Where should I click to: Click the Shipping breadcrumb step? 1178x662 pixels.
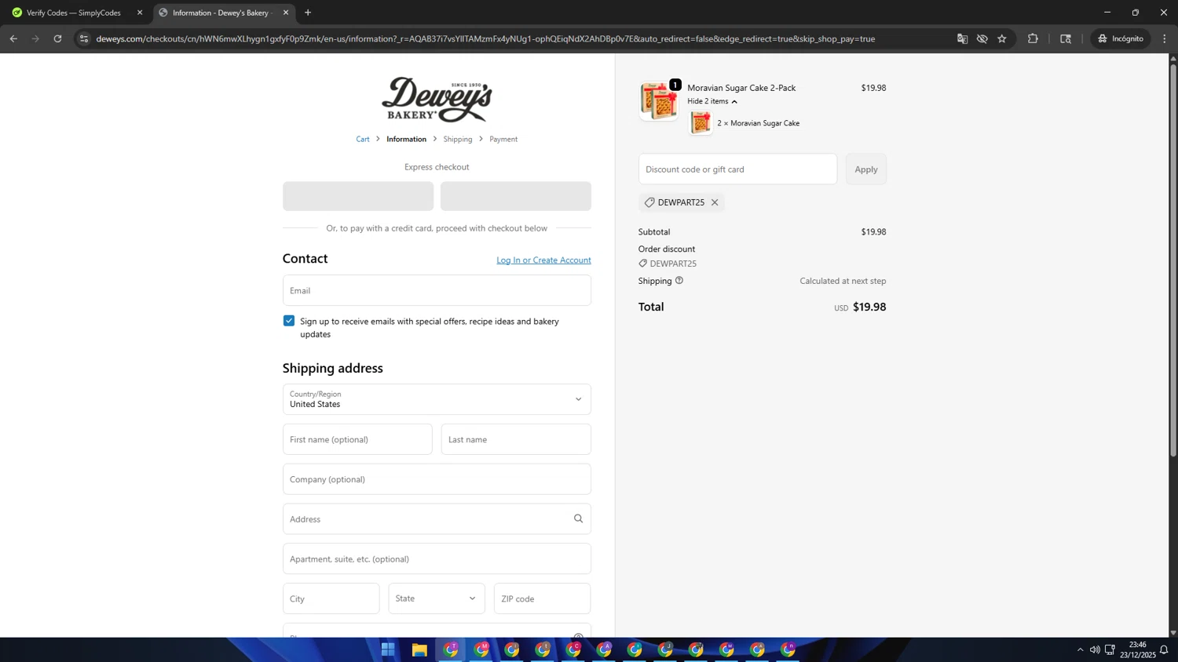point(458,139)
